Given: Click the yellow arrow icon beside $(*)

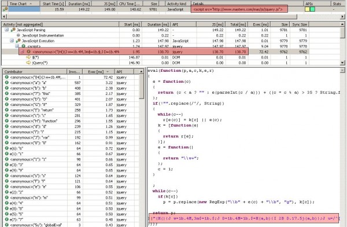Looking at the screenshot, I should pyautogui.click(x=28, y=57).
